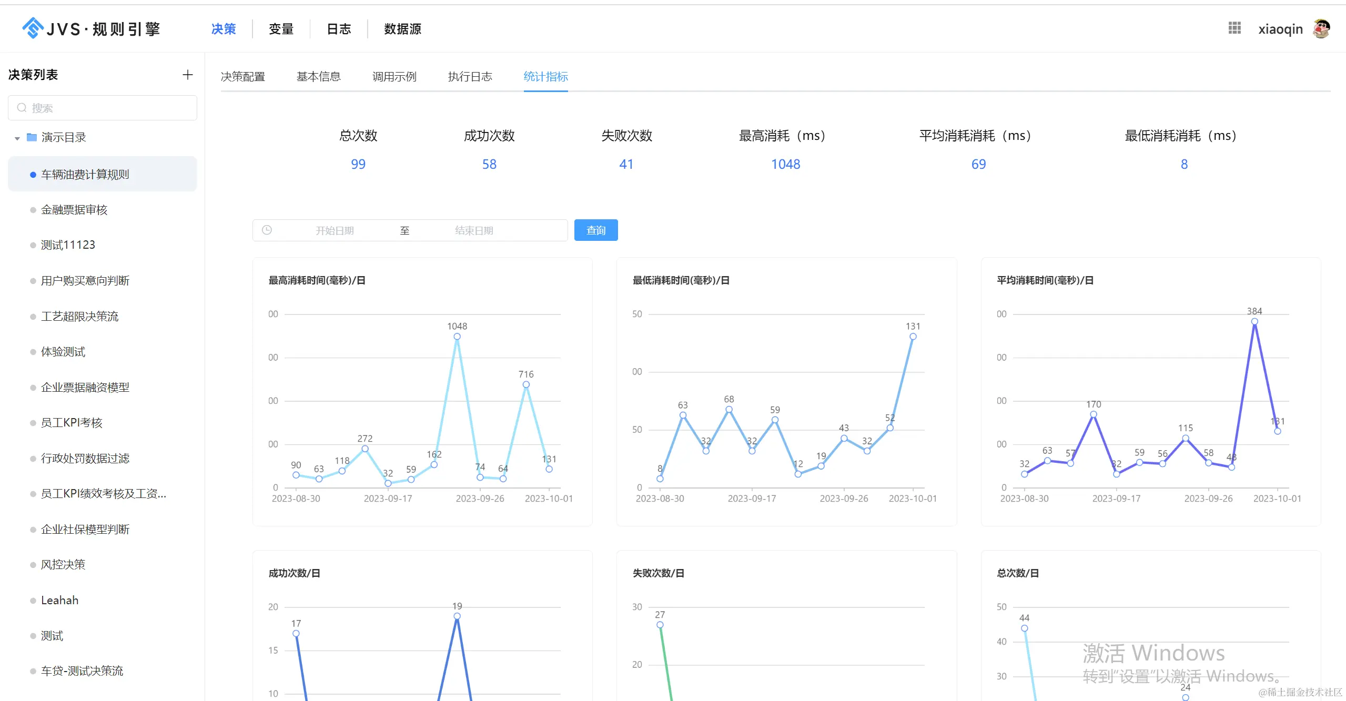
Task: Click the total count 99 link
Action: coord(358,164)
